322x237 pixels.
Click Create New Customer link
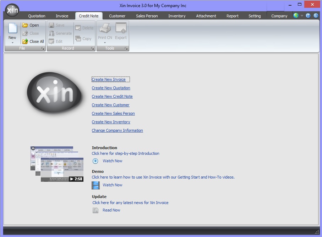(x=110, y=105)
